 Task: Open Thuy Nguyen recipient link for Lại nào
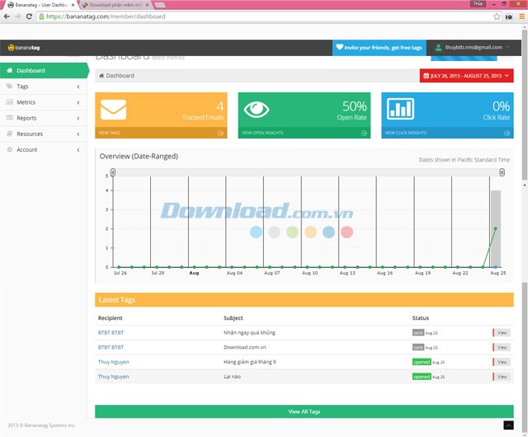pos(113,376)
